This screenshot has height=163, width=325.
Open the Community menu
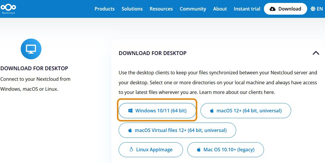click(x=193, y=9)
